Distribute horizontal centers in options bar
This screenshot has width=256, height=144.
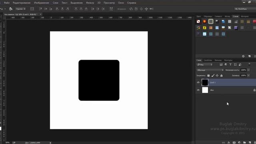pos(98,9)
